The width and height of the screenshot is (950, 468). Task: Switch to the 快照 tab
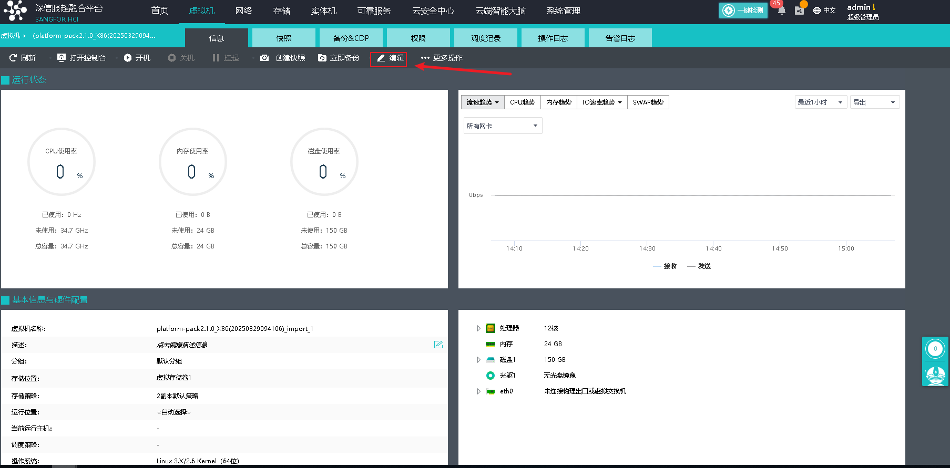click(x=284, y=38)
